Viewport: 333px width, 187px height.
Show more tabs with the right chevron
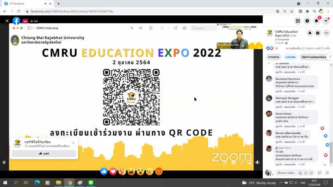(330, 57)
